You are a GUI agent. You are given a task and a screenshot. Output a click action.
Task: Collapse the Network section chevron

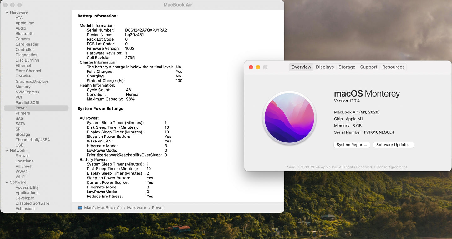tap(7, 151)
